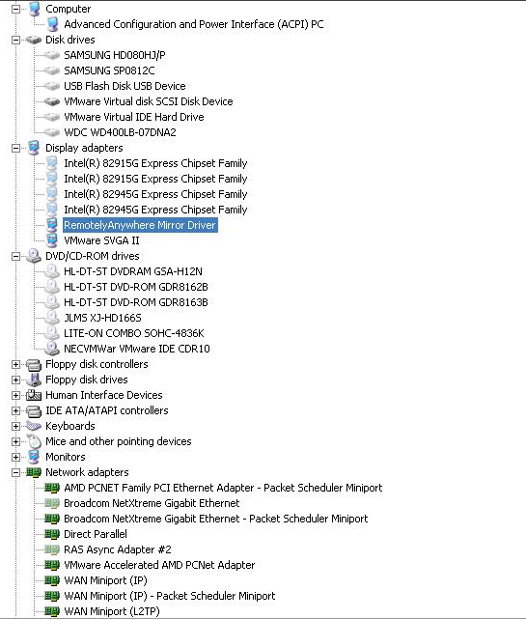The height and width of the screenshot is (619, 526).
Task: Click the Network adapters category icon
Action: pos(34,472)
